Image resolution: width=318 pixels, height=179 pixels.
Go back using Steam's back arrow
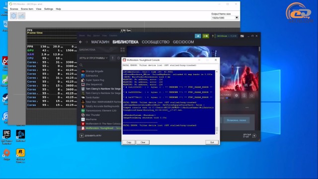(x=80, y=42)
